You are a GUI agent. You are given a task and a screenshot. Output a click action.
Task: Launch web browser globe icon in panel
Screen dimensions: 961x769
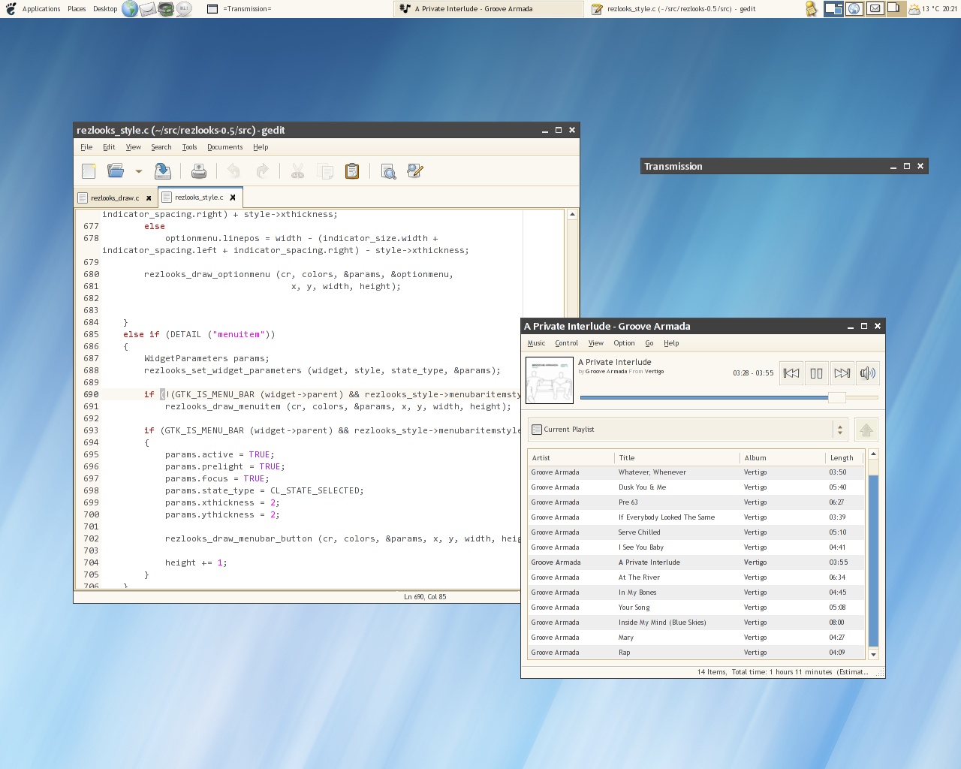click(130, 9)
